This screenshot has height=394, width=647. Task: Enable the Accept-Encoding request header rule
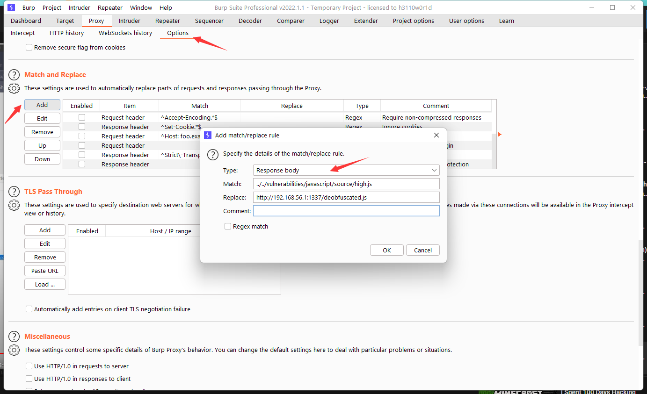pos(82,117)
